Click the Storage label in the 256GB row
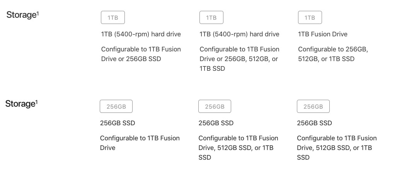The image size is (397, 184). (x=20, y=104)
